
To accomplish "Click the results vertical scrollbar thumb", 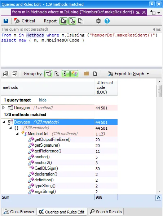I will click(x=159, y=91).
